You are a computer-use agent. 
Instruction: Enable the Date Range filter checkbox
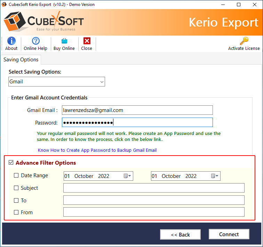[16, 175]
